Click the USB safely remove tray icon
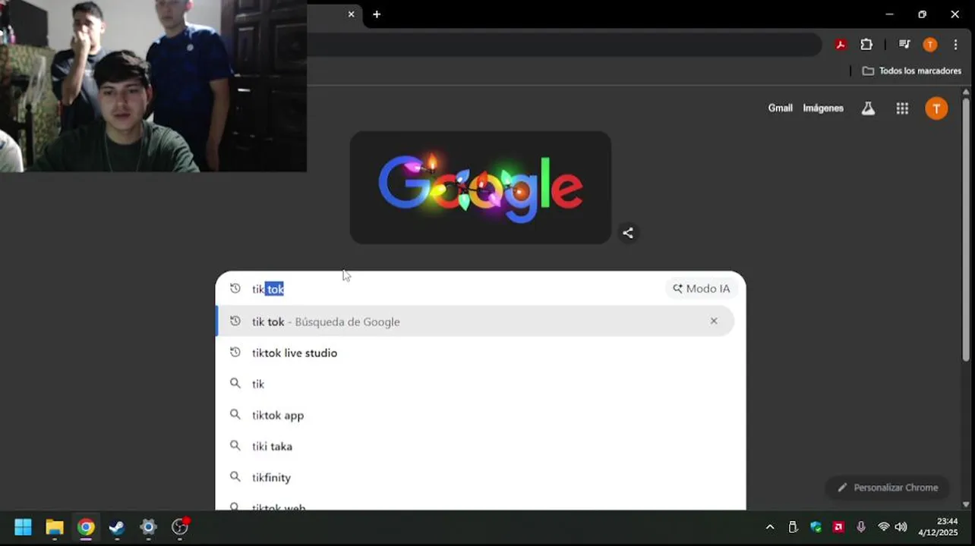 pyautogui.click(x=793, y=527)
